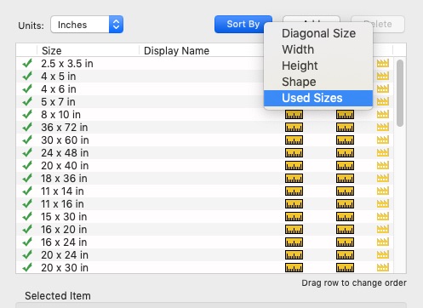Select the 11 x 16 in size text

tap(62, 204)
